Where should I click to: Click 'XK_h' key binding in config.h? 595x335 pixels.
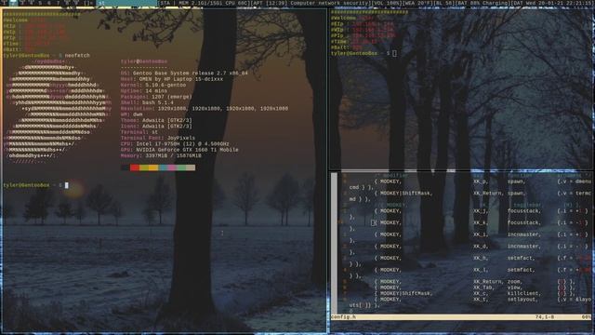[x=481, y=258]
